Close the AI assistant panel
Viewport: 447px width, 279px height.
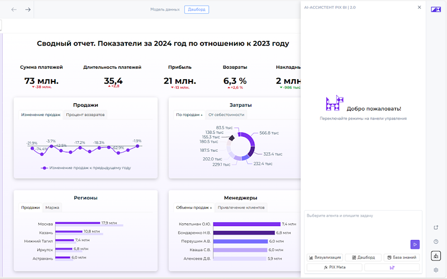[x=420, y=7]
